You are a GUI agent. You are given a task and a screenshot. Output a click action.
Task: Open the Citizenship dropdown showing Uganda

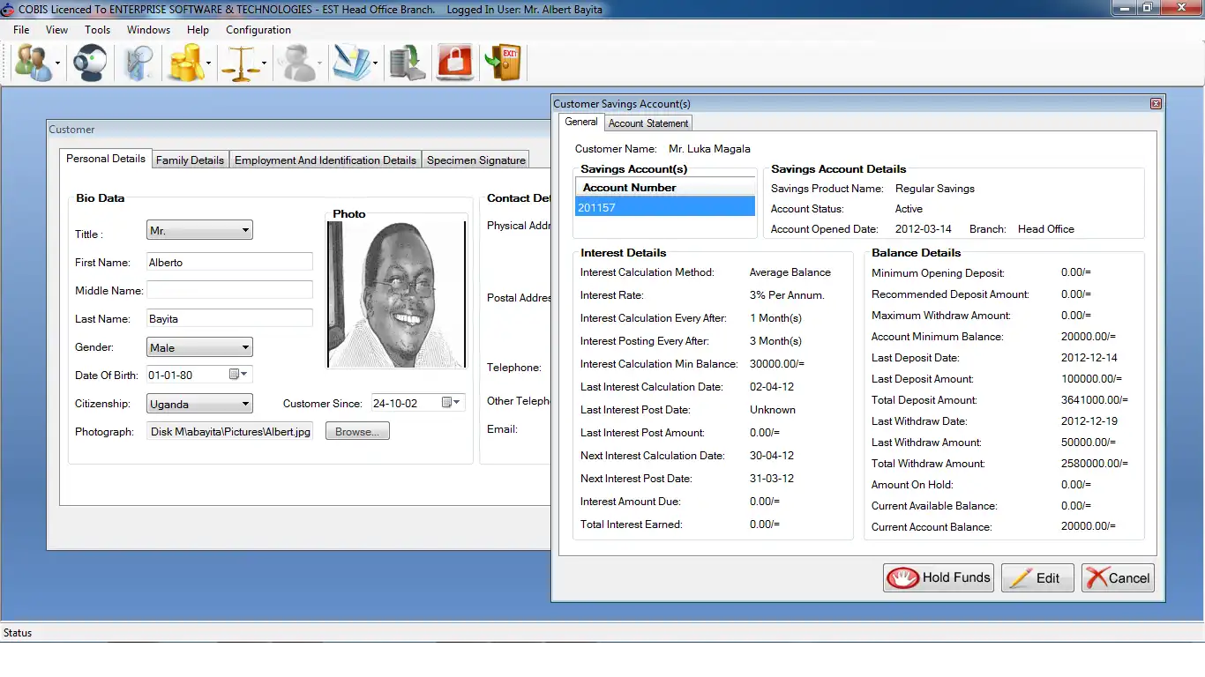(199, 404)
